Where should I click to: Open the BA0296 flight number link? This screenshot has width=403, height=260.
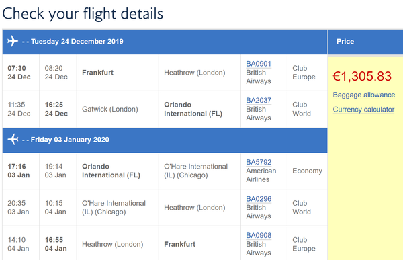(259, 199)
